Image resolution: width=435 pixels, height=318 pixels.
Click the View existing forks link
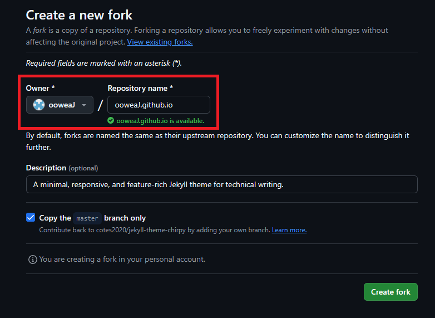160,42
